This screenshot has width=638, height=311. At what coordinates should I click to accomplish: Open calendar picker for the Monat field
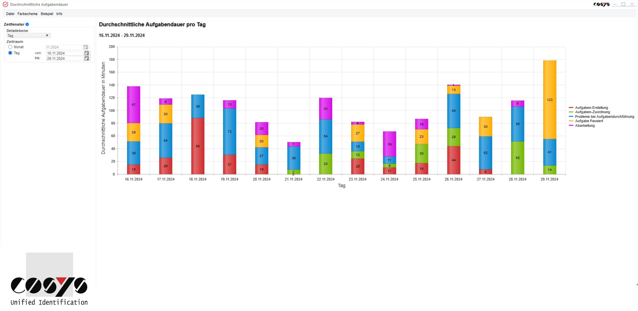point(86,47)
